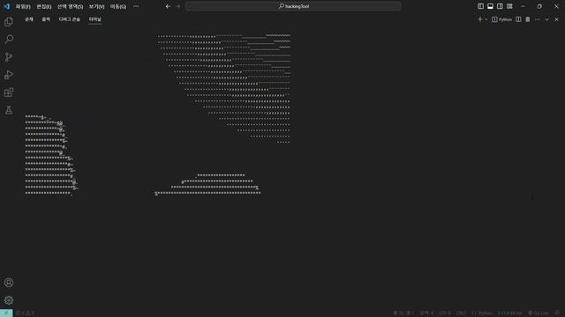Image resolution: width=565 pixels, height=317 pixels.
Task: Split the terminal
Action: tap(518, 19)
